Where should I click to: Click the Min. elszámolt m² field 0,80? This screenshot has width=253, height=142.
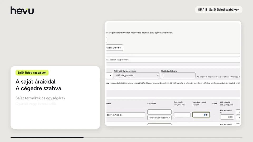coord(227,117)
